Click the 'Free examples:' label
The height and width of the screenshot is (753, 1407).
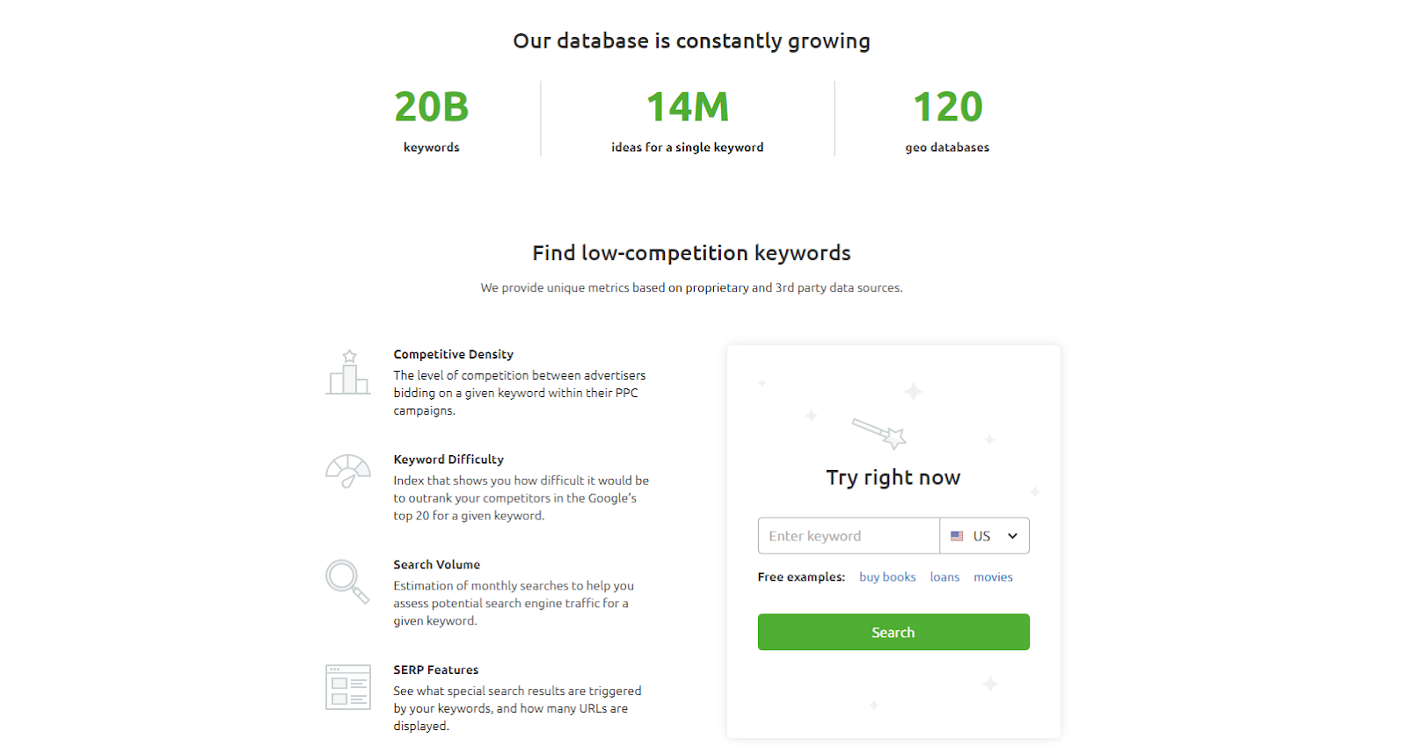click(801, 577)
